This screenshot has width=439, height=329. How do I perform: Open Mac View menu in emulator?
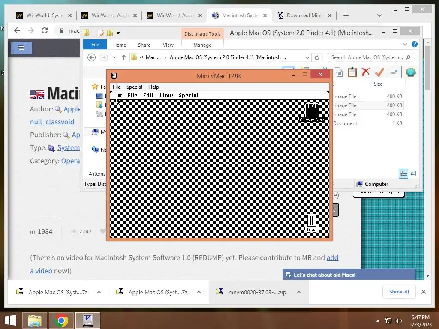point(166,96)
